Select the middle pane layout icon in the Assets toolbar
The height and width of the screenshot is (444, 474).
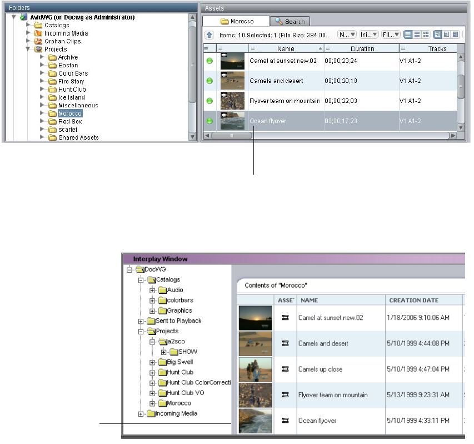[x=446, y=34]
